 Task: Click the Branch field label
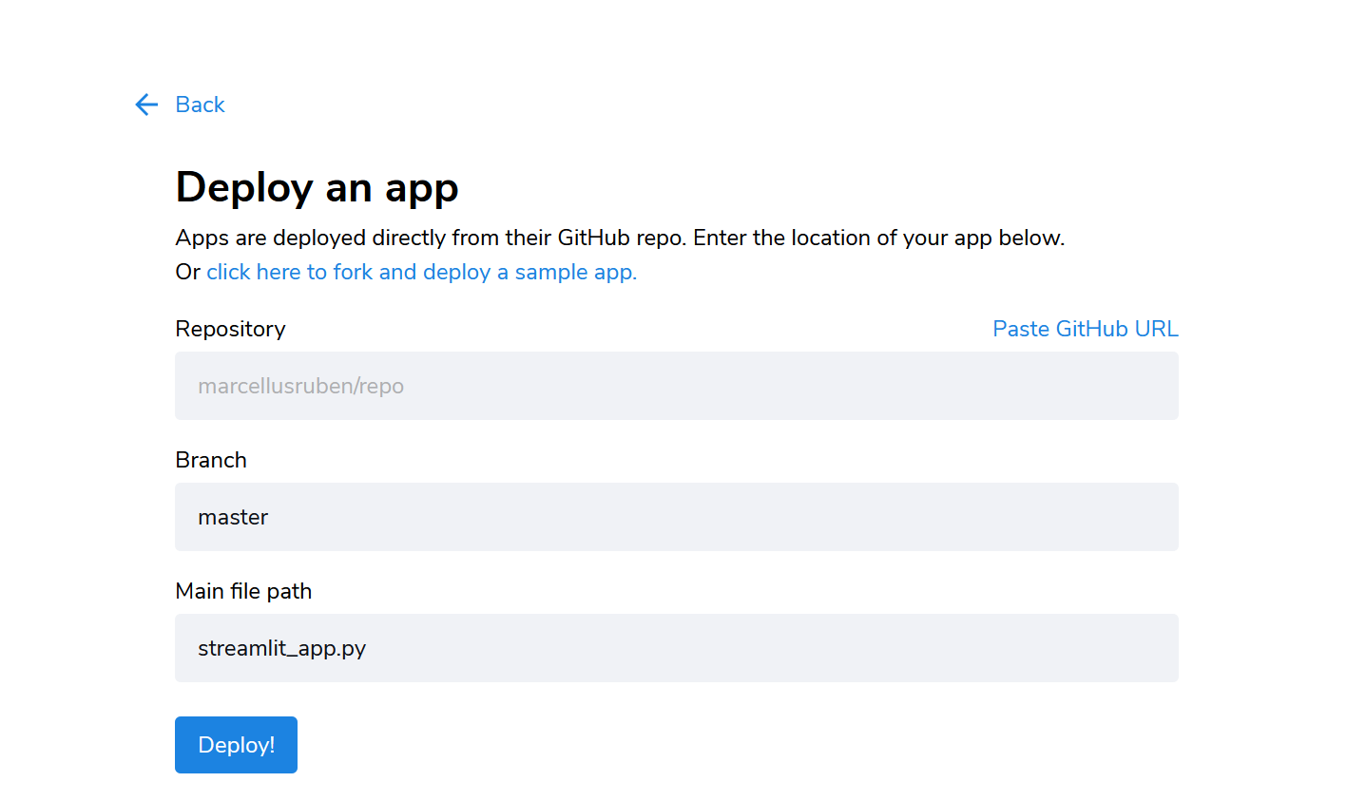pyautogui.click(x=211, y=461)
